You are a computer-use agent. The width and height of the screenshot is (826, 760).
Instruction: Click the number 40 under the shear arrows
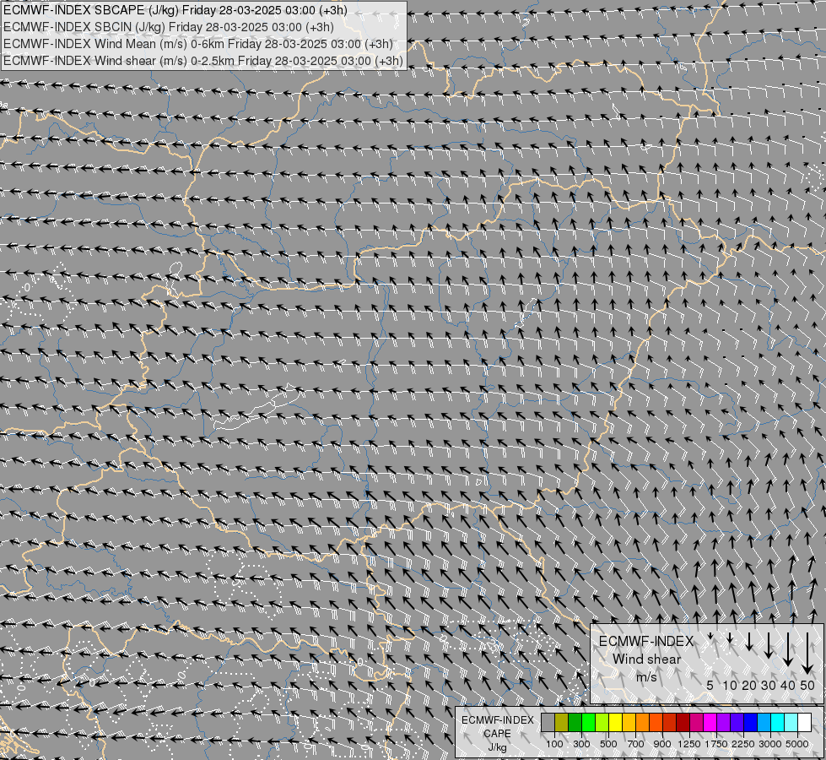(x=787, y=685)
